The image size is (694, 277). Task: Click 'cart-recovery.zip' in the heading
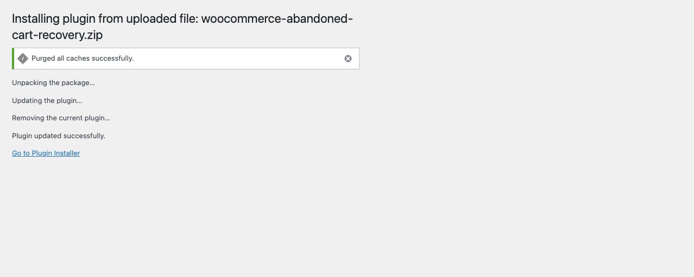(58, 35)
